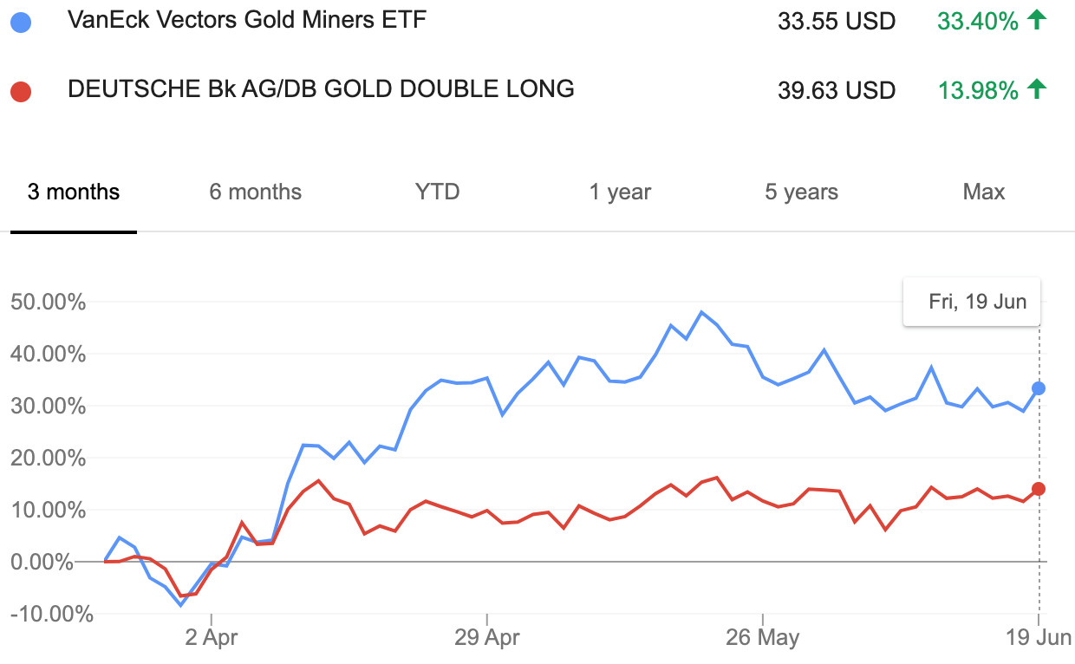Select the Max time range
Screen dimensions: 1075x664
click(x=983, y=192)
